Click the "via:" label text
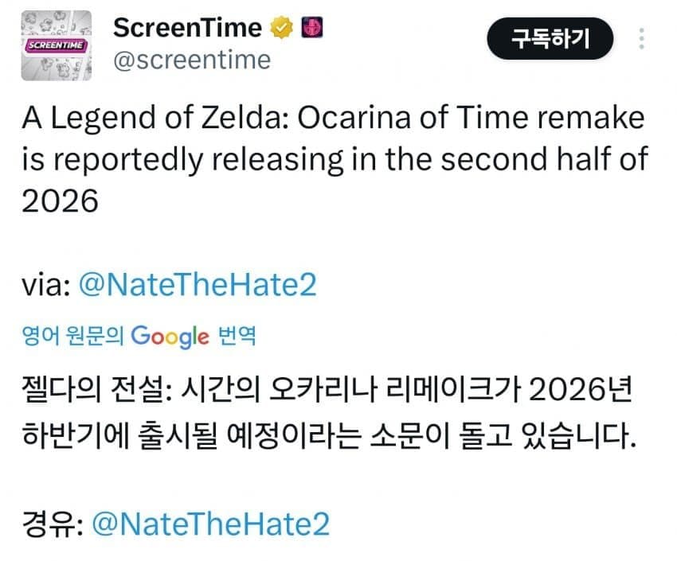Image resolution: width=677 pixels, height=561 pixels. 46,285
